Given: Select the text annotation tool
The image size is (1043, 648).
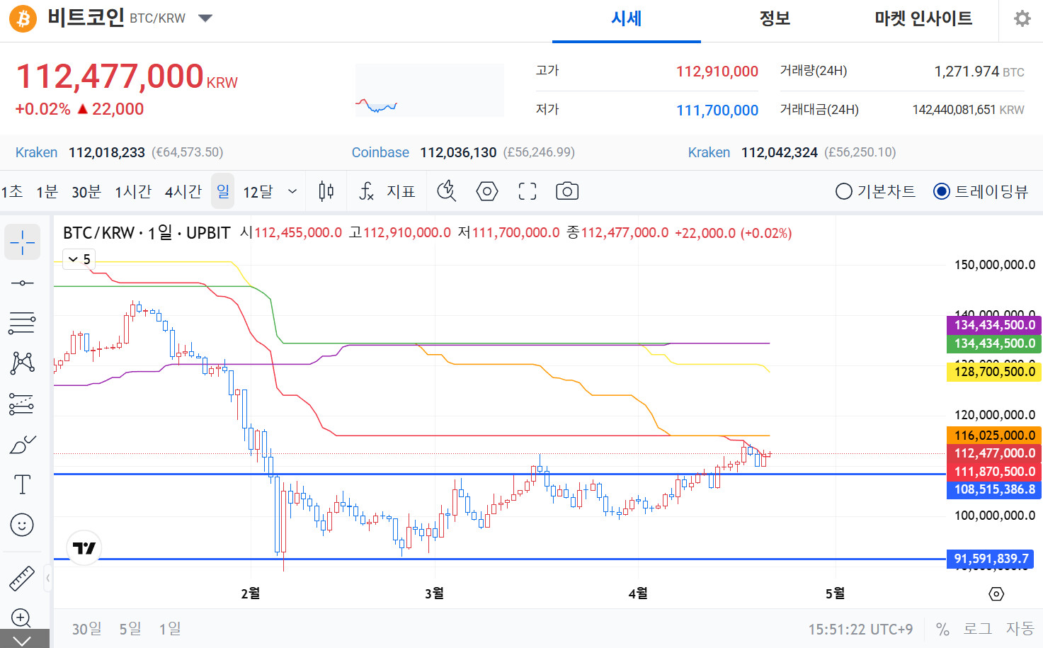Looking at the screenshot, I should point(23,485).
